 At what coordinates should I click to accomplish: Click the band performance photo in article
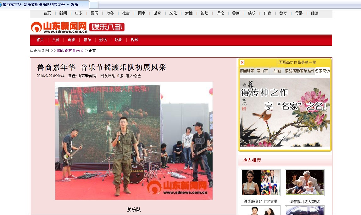pyautogui.click(x=134, y=141)
